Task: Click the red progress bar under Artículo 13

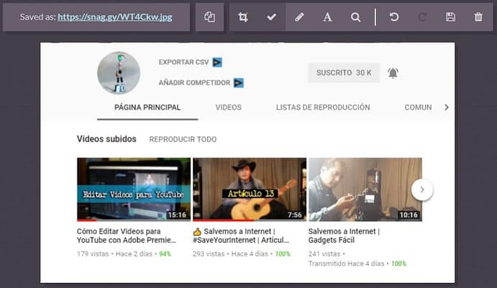Action: point(224,220)
